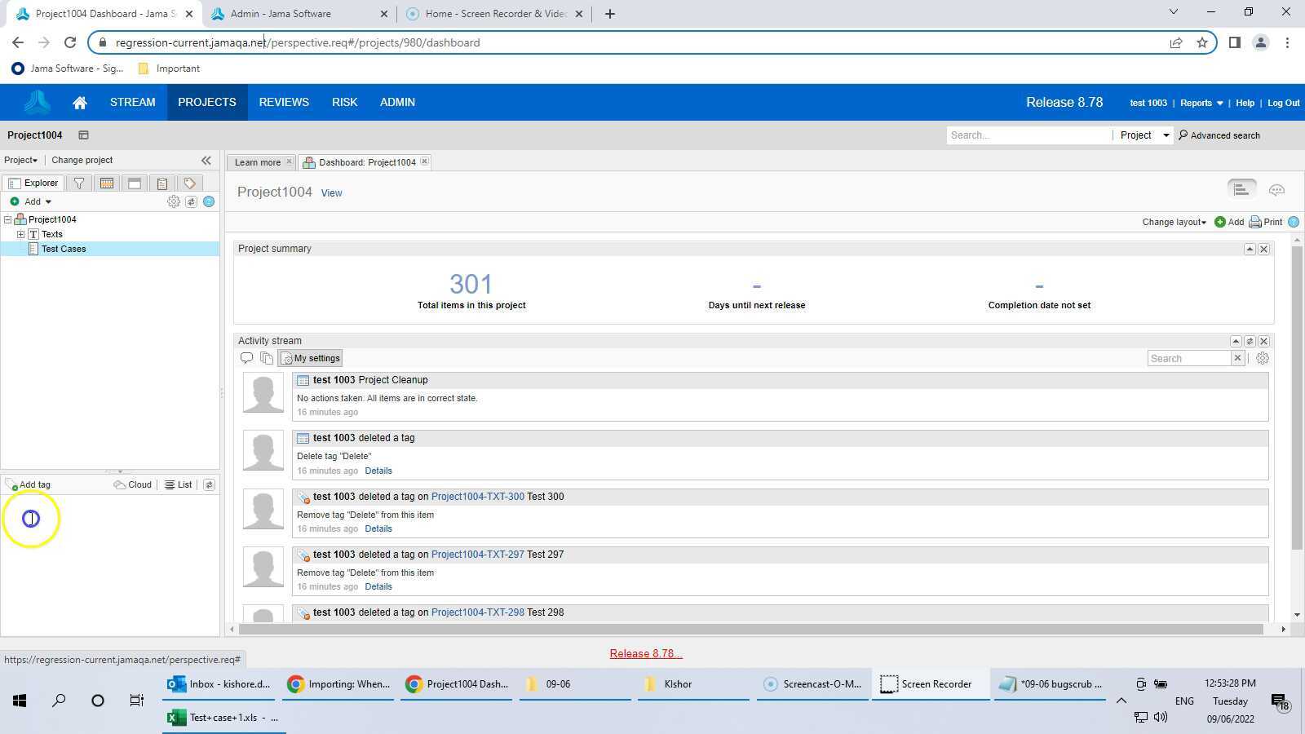Expand the Texts folder in the tree

(20, 234)
